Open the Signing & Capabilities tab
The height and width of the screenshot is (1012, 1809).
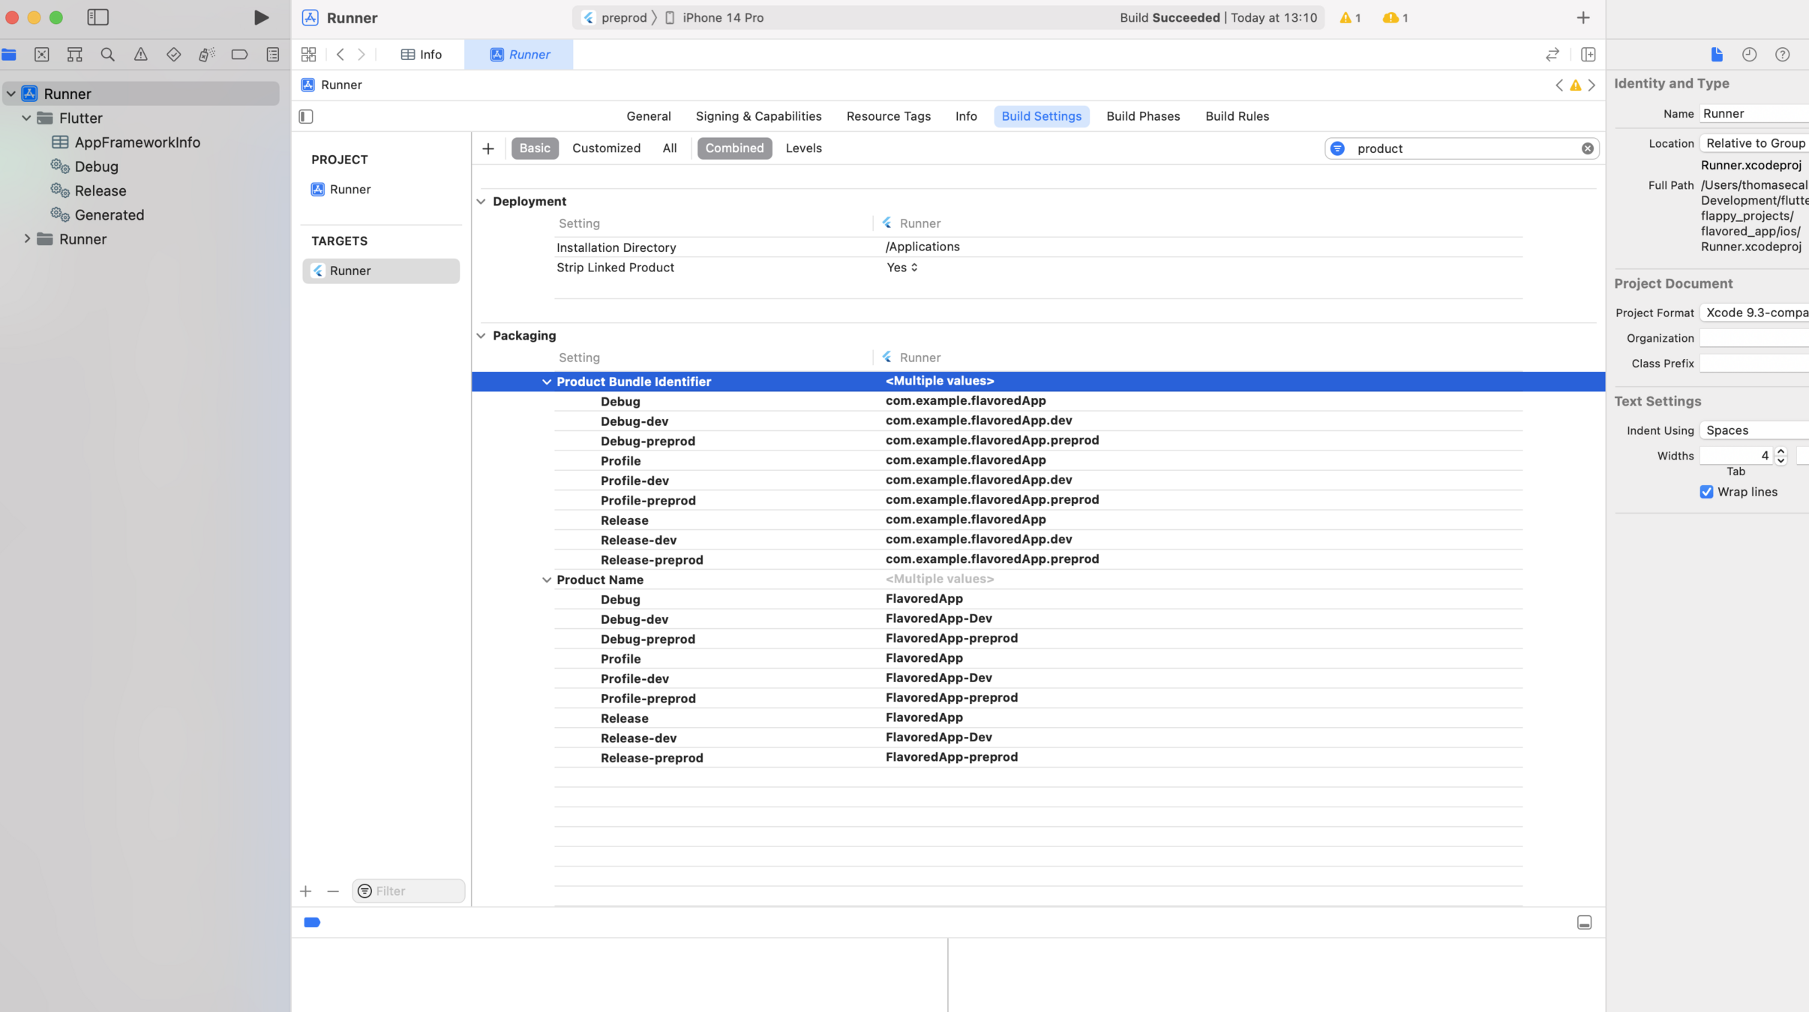click(x=757, y=116)
